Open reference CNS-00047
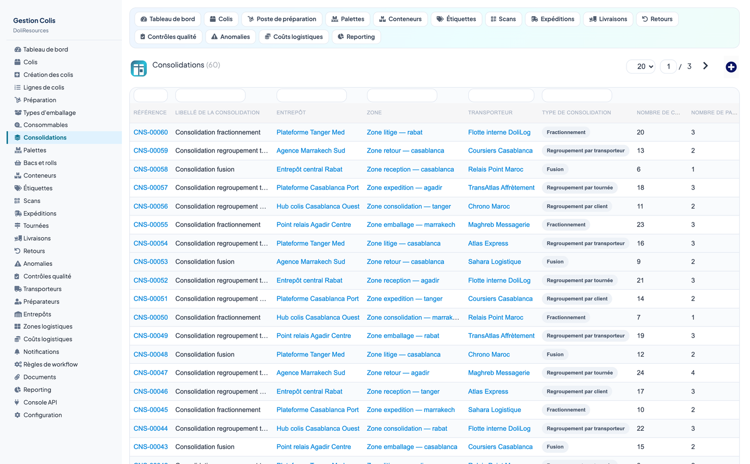The width and height of the screenshot is (750, 464). click(151, 373)
